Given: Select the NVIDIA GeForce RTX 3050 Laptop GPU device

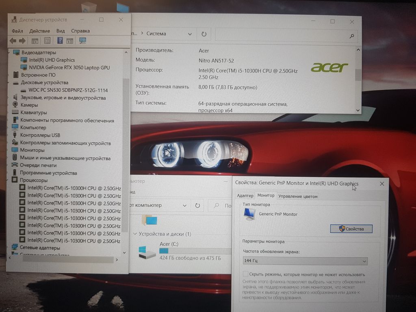Looking at the screenshot, I should coord(69,67).
